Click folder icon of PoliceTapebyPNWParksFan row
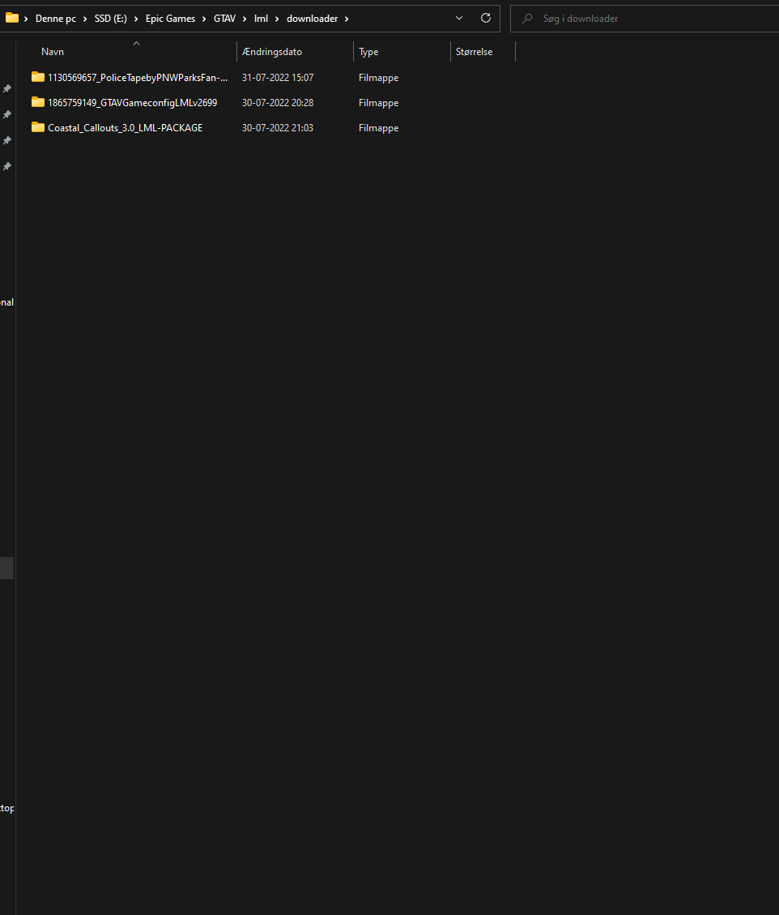Screen dimensions: 779x915 pyautogui.click(x=38, y=77)
